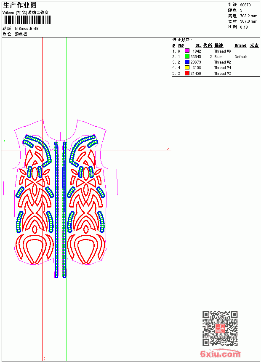The width and height of the screenshot is (261, 362).
Task: Click the St. stitch count column header
Action: (198, 45)
